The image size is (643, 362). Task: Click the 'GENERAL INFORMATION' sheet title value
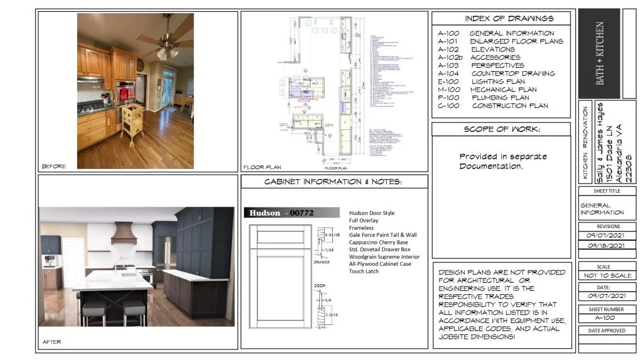602,209
